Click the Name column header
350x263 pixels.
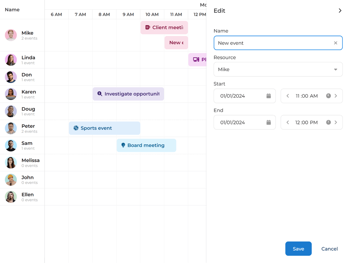[x=12, y=10]
